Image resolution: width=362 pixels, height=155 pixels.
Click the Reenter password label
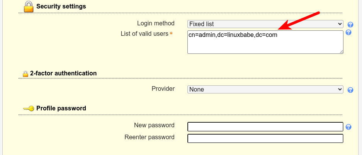point(150,137)
